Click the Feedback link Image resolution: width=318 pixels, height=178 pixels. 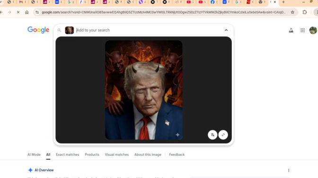[x=177, y=154]
